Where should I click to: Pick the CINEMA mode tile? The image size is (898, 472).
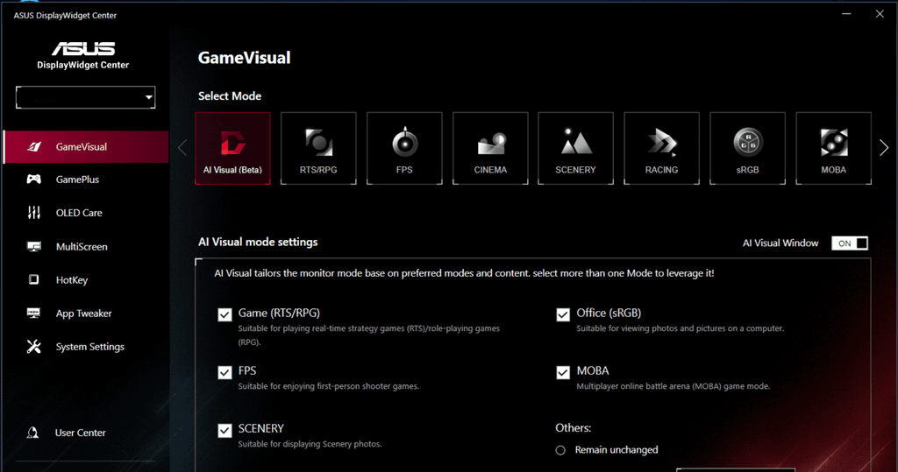(x=490, y=148)
